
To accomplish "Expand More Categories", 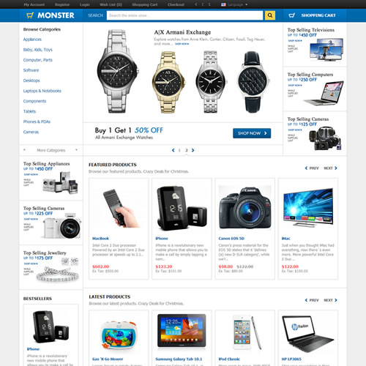I will pyautogui.click(x=51, y=150).
